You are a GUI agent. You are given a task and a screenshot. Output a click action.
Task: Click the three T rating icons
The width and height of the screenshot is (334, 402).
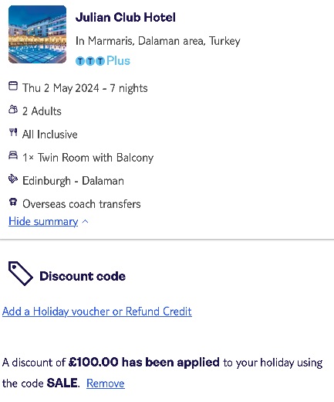tap(90, 61)
